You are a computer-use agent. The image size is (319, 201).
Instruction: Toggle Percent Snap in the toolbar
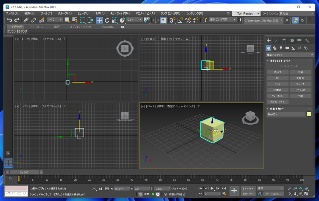[188, 20]
